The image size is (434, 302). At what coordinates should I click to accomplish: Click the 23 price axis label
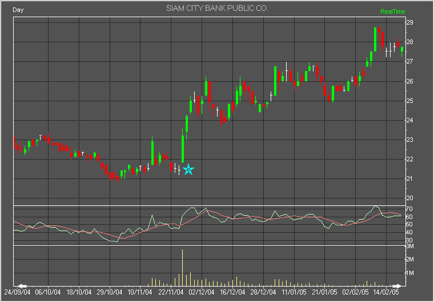[x=409, y=140]
